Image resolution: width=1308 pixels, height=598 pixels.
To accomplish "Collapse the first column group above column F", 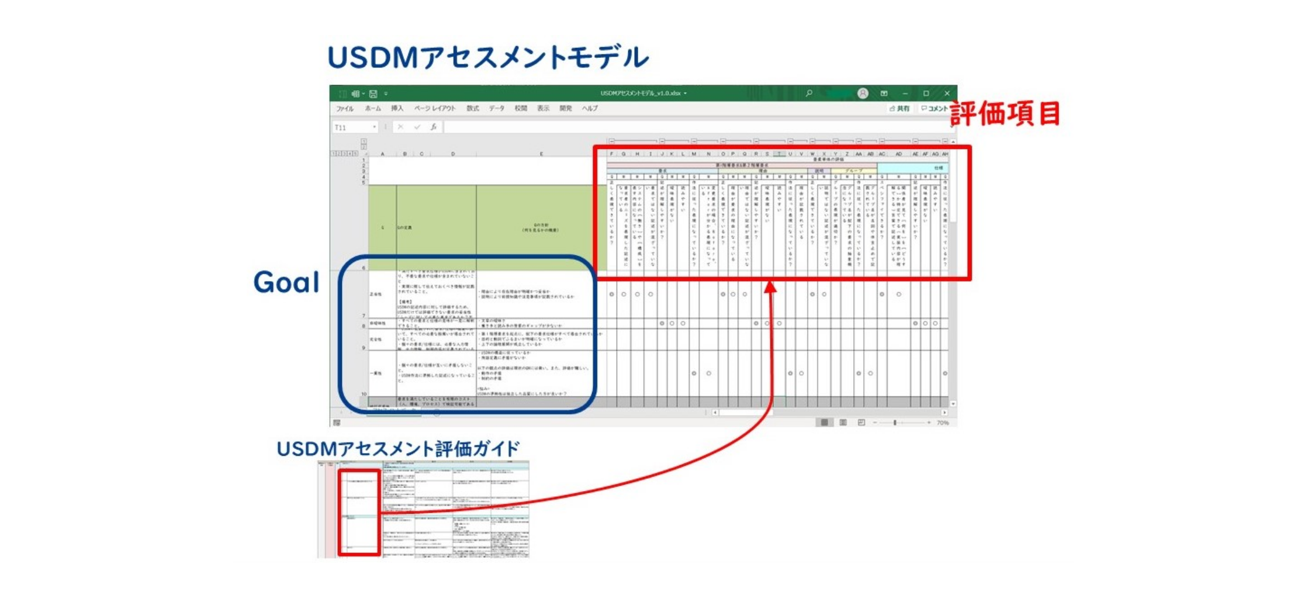I will tap(611, 141).
